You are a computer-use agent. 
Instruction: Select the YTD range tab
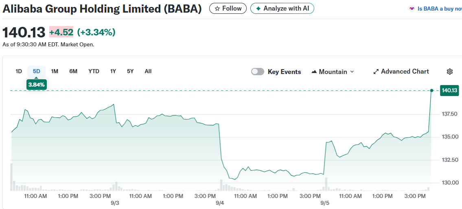pyautogui.click(x=94, y=71)
